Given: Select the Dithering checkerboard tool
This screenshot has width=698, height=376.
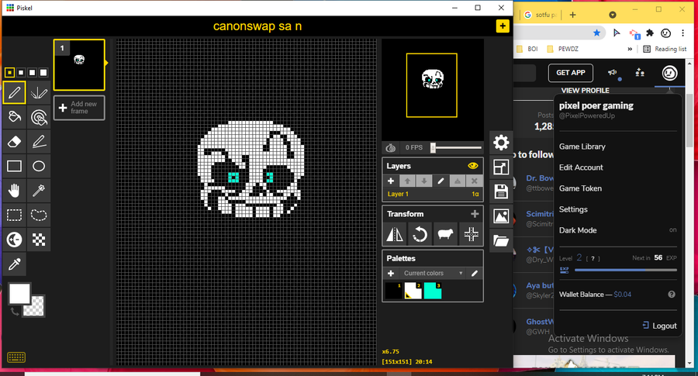Looking at the screenshot, I should [39, 240].
